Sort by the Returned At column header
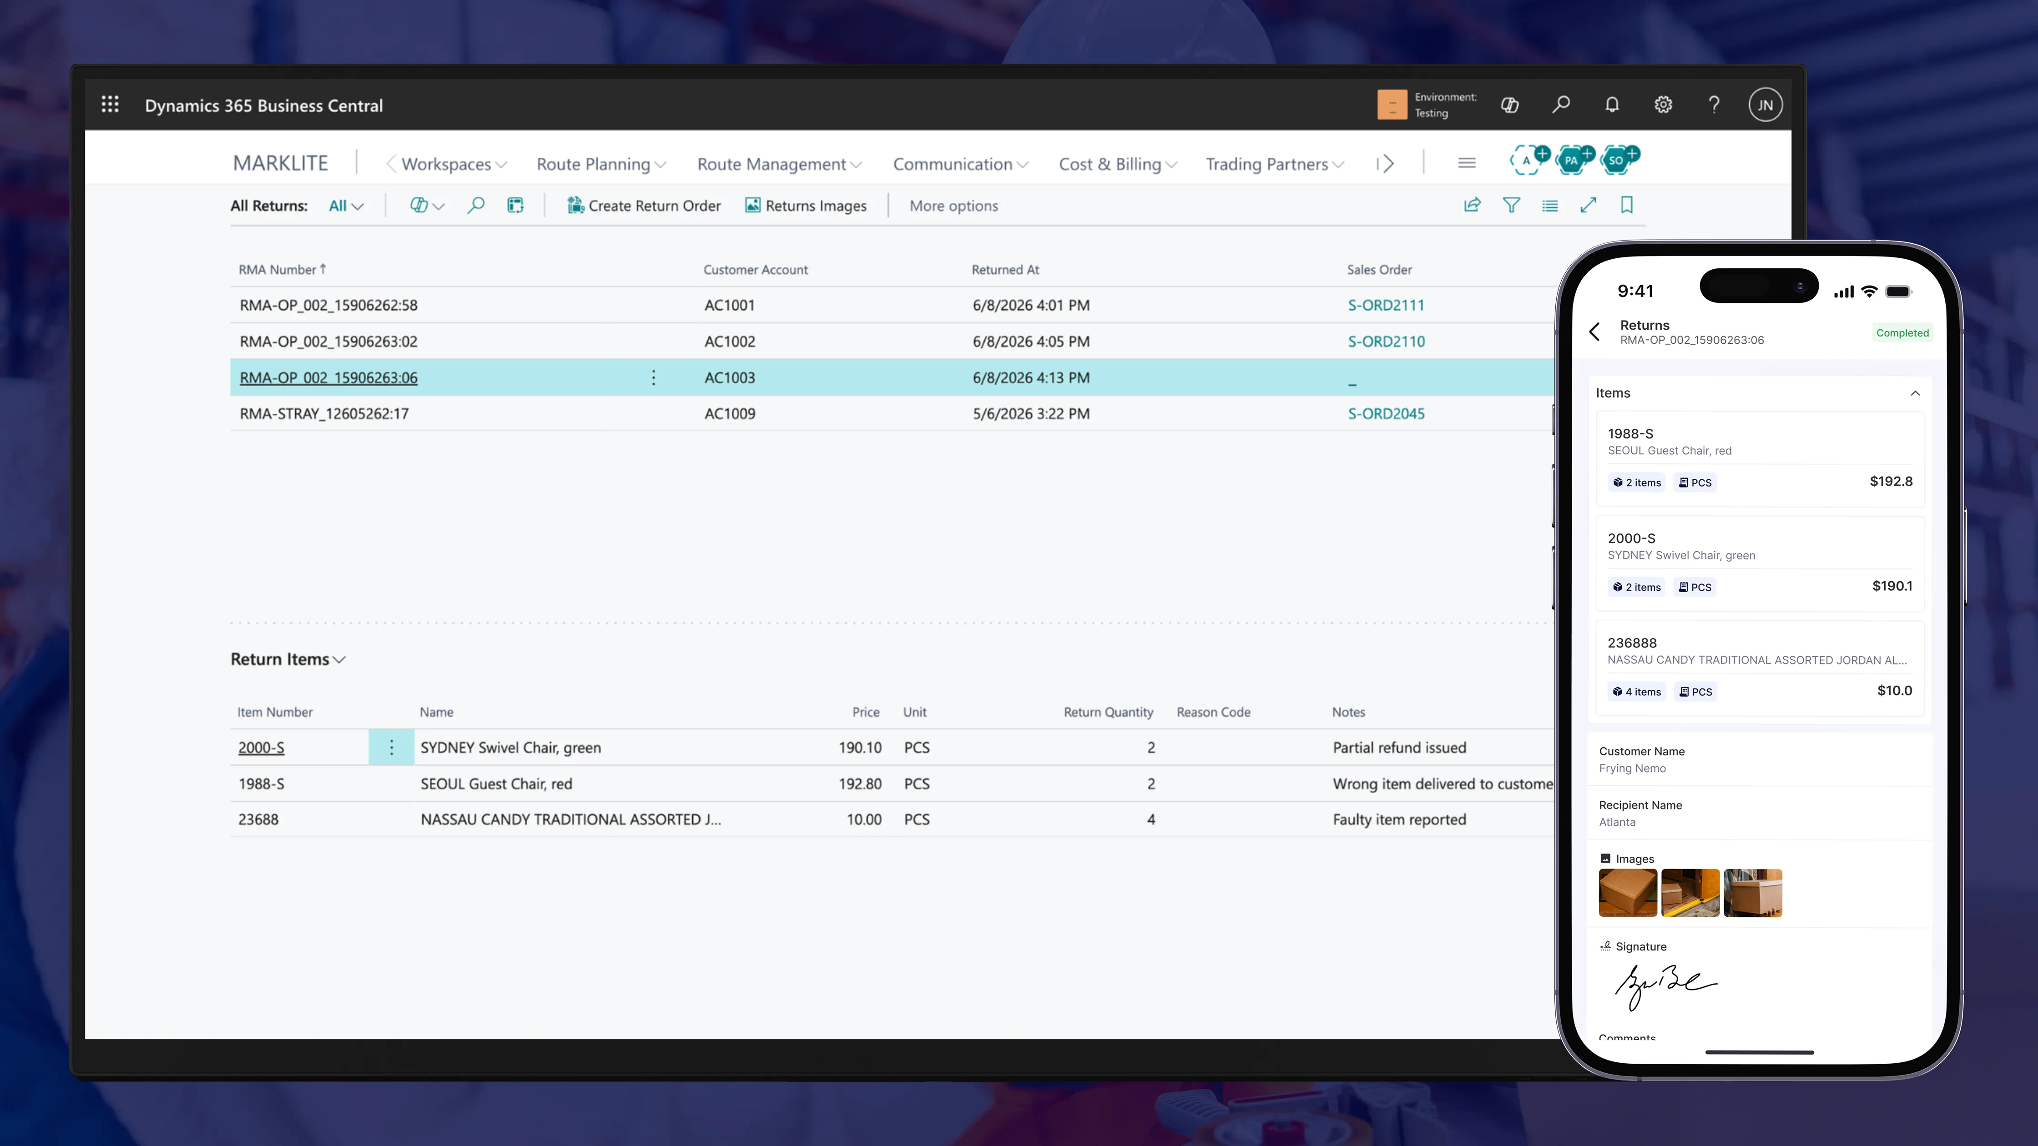This screenshot has width=2038, height=1146. (1005, 270)
